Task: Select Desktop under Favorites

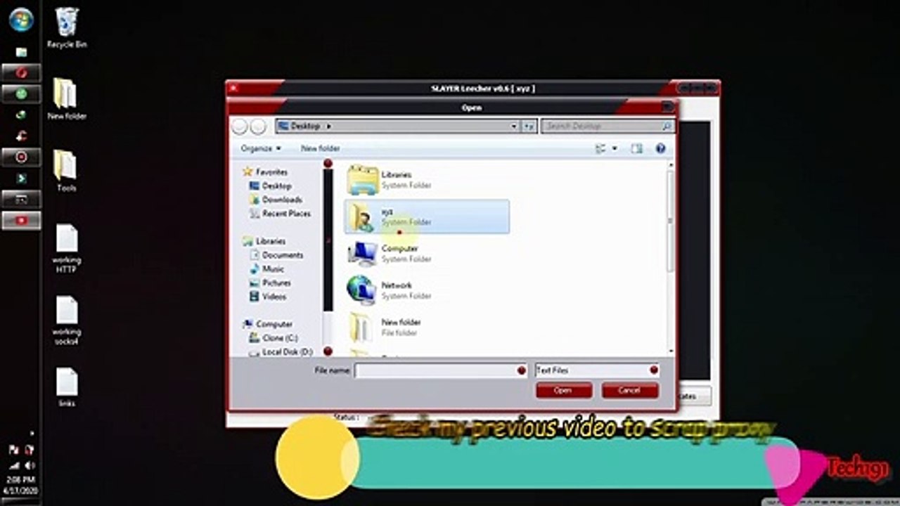Action: pos(271,186)
